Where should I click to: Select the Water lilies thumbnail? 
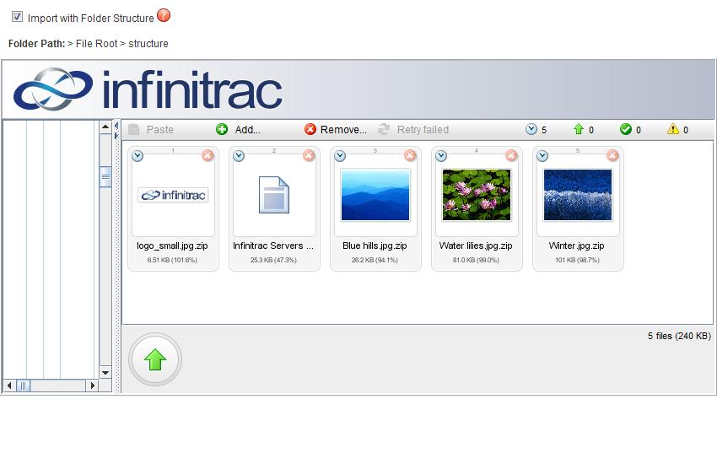point(477,195)
